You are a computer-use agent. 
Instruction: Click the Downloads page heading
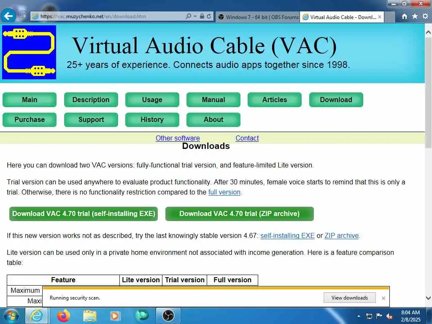[206, 146]
